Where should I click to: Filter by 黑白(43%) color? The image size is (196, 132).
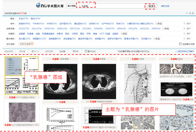tap(35, 19)
